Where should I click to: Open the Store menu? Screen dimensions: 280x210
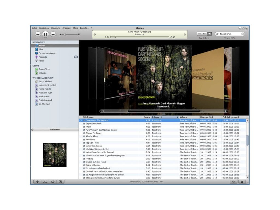tap(75, 28)
